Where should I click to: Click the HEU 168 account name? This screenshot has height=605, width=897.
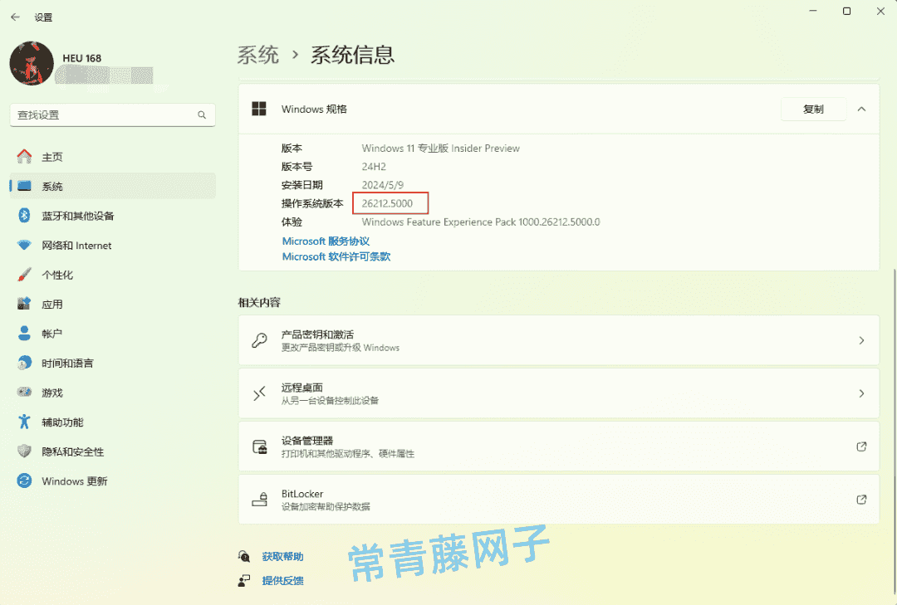(x=81, y=58)
